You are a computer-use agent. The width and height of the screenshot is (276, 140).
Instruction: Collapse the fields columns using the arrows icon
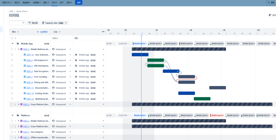103,32
